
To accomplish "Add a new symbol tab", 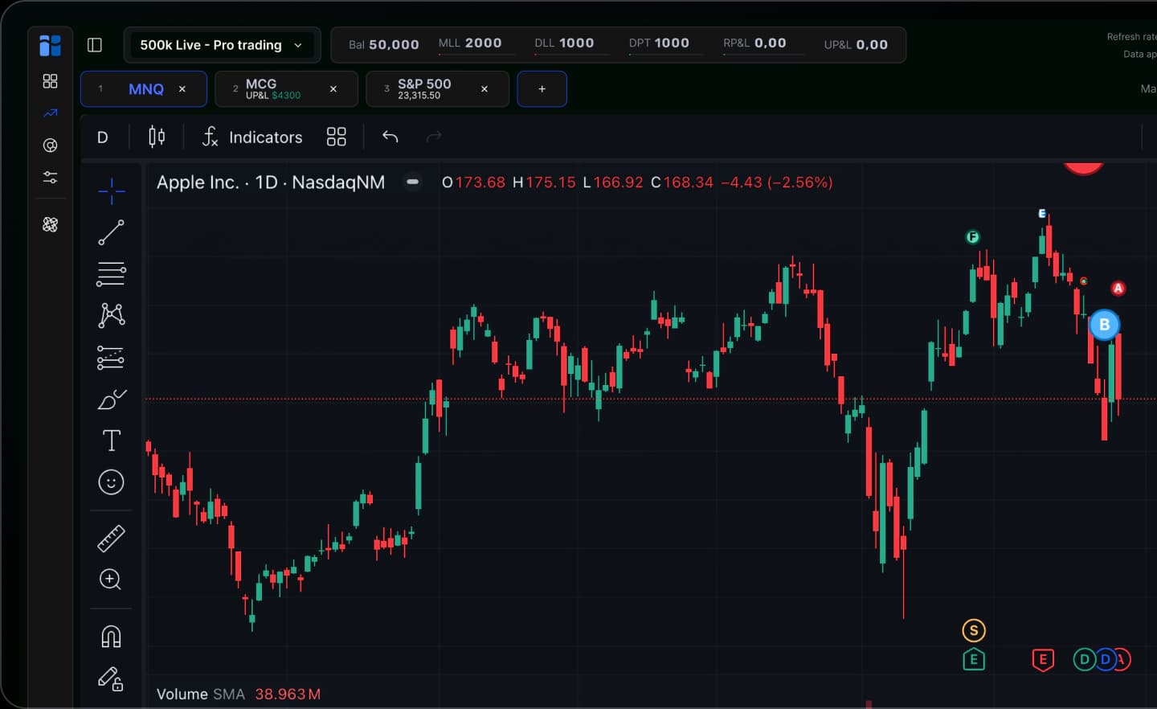I will [x=542, y=88].
